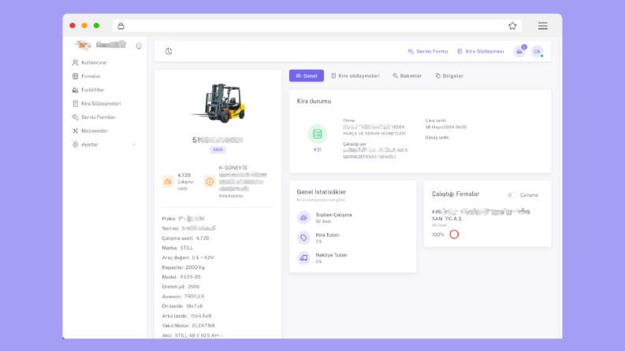The height and width of the screenshot is (351, 625).
Task: Click the Toplam Çalışma icon
Action: pyautogui.click(x=303, y=218)
